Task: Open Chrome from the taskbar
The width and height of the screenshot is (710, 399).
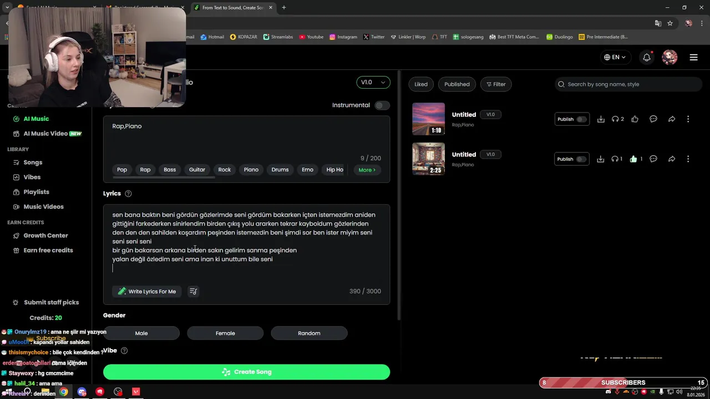Action: pos(64,392)
